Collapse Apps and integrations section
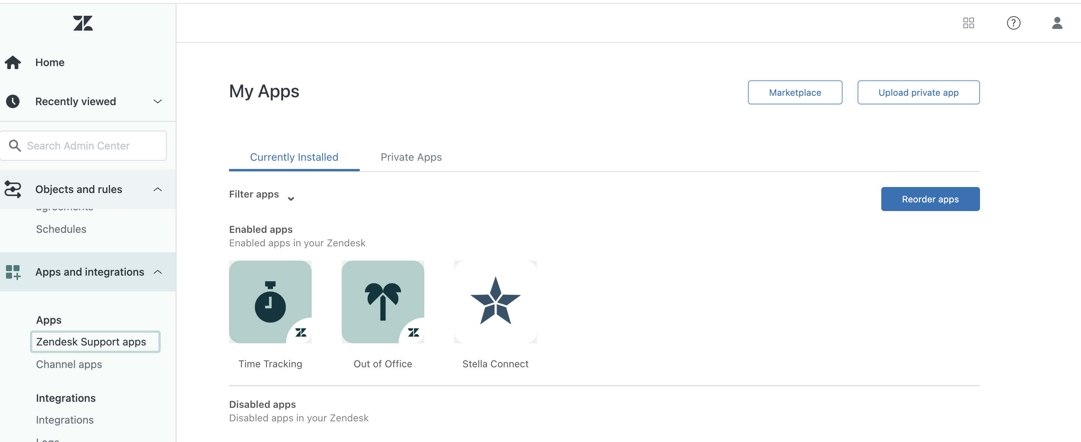The width and height of the screenshot is (1081, 442). pos(157,272)
